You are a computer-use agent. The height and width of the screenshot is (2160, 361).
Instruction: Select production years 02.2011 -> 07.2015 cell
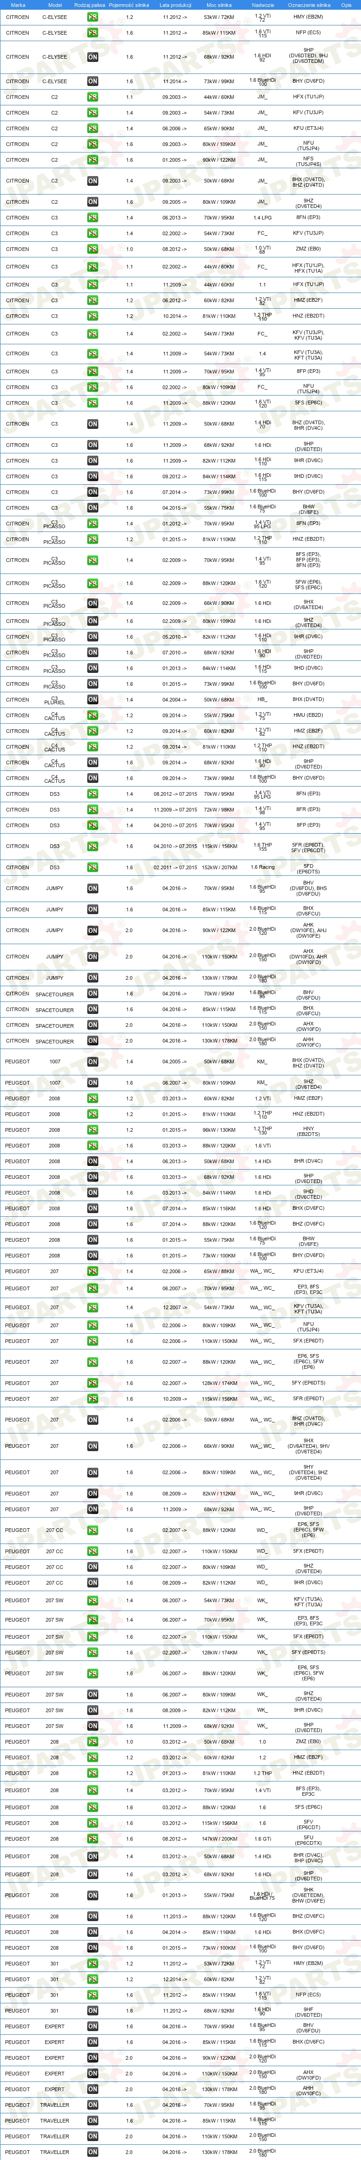pos(175,868)
